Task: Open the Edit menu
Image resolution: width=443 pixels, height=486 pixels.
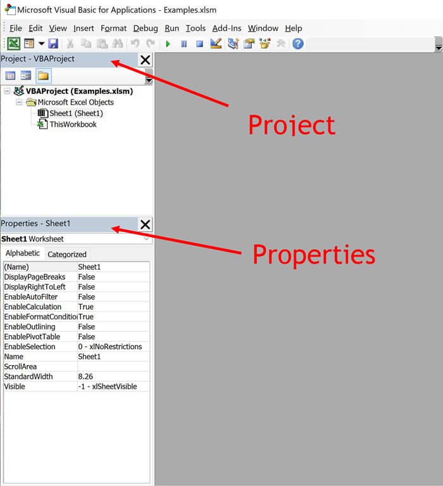Action: [35, 29]
